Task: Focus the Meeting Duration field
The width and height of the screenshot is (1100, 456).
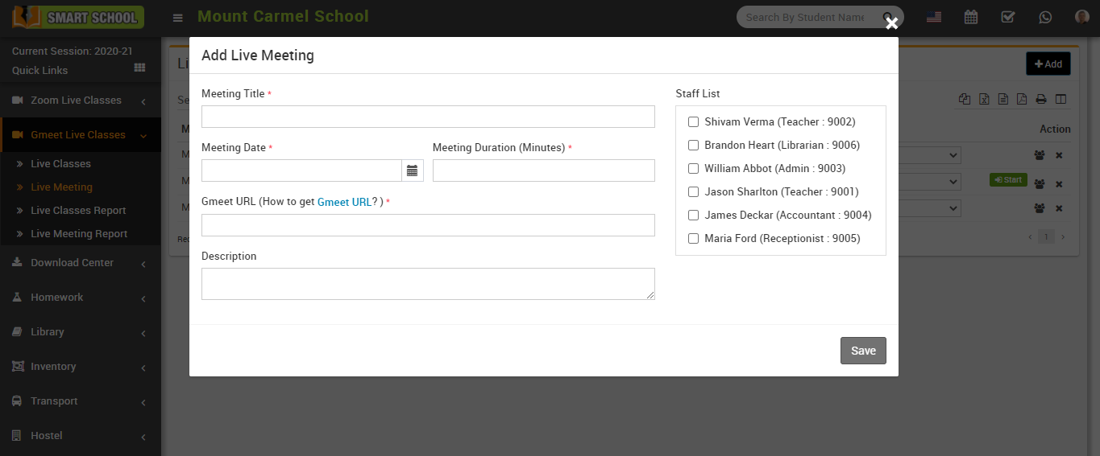Action: 543,170
